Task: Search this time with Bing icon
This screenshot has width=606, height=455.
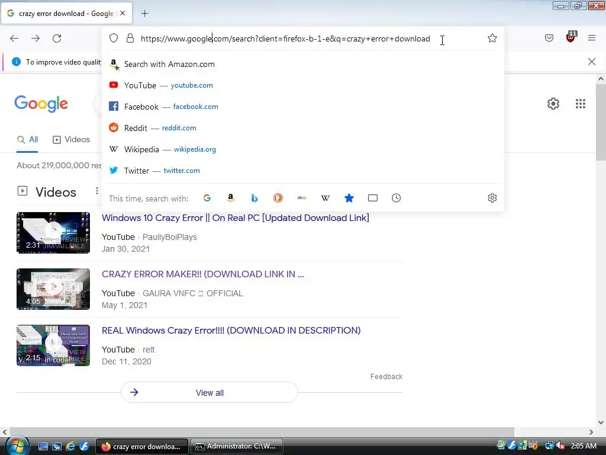Action: (x=254, y=198)
